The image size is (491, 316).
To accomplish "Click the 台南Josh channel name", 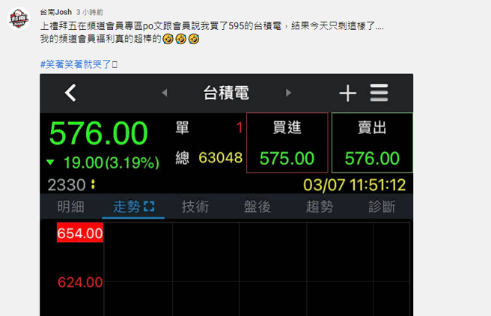I will pyautogui.click(x=55, y=12).
